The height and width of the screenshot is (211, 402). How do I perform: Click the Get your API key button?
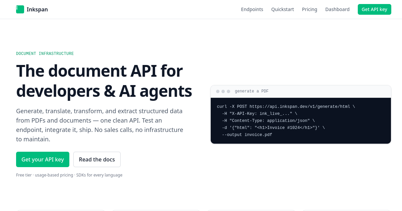(x=43, y=159)
